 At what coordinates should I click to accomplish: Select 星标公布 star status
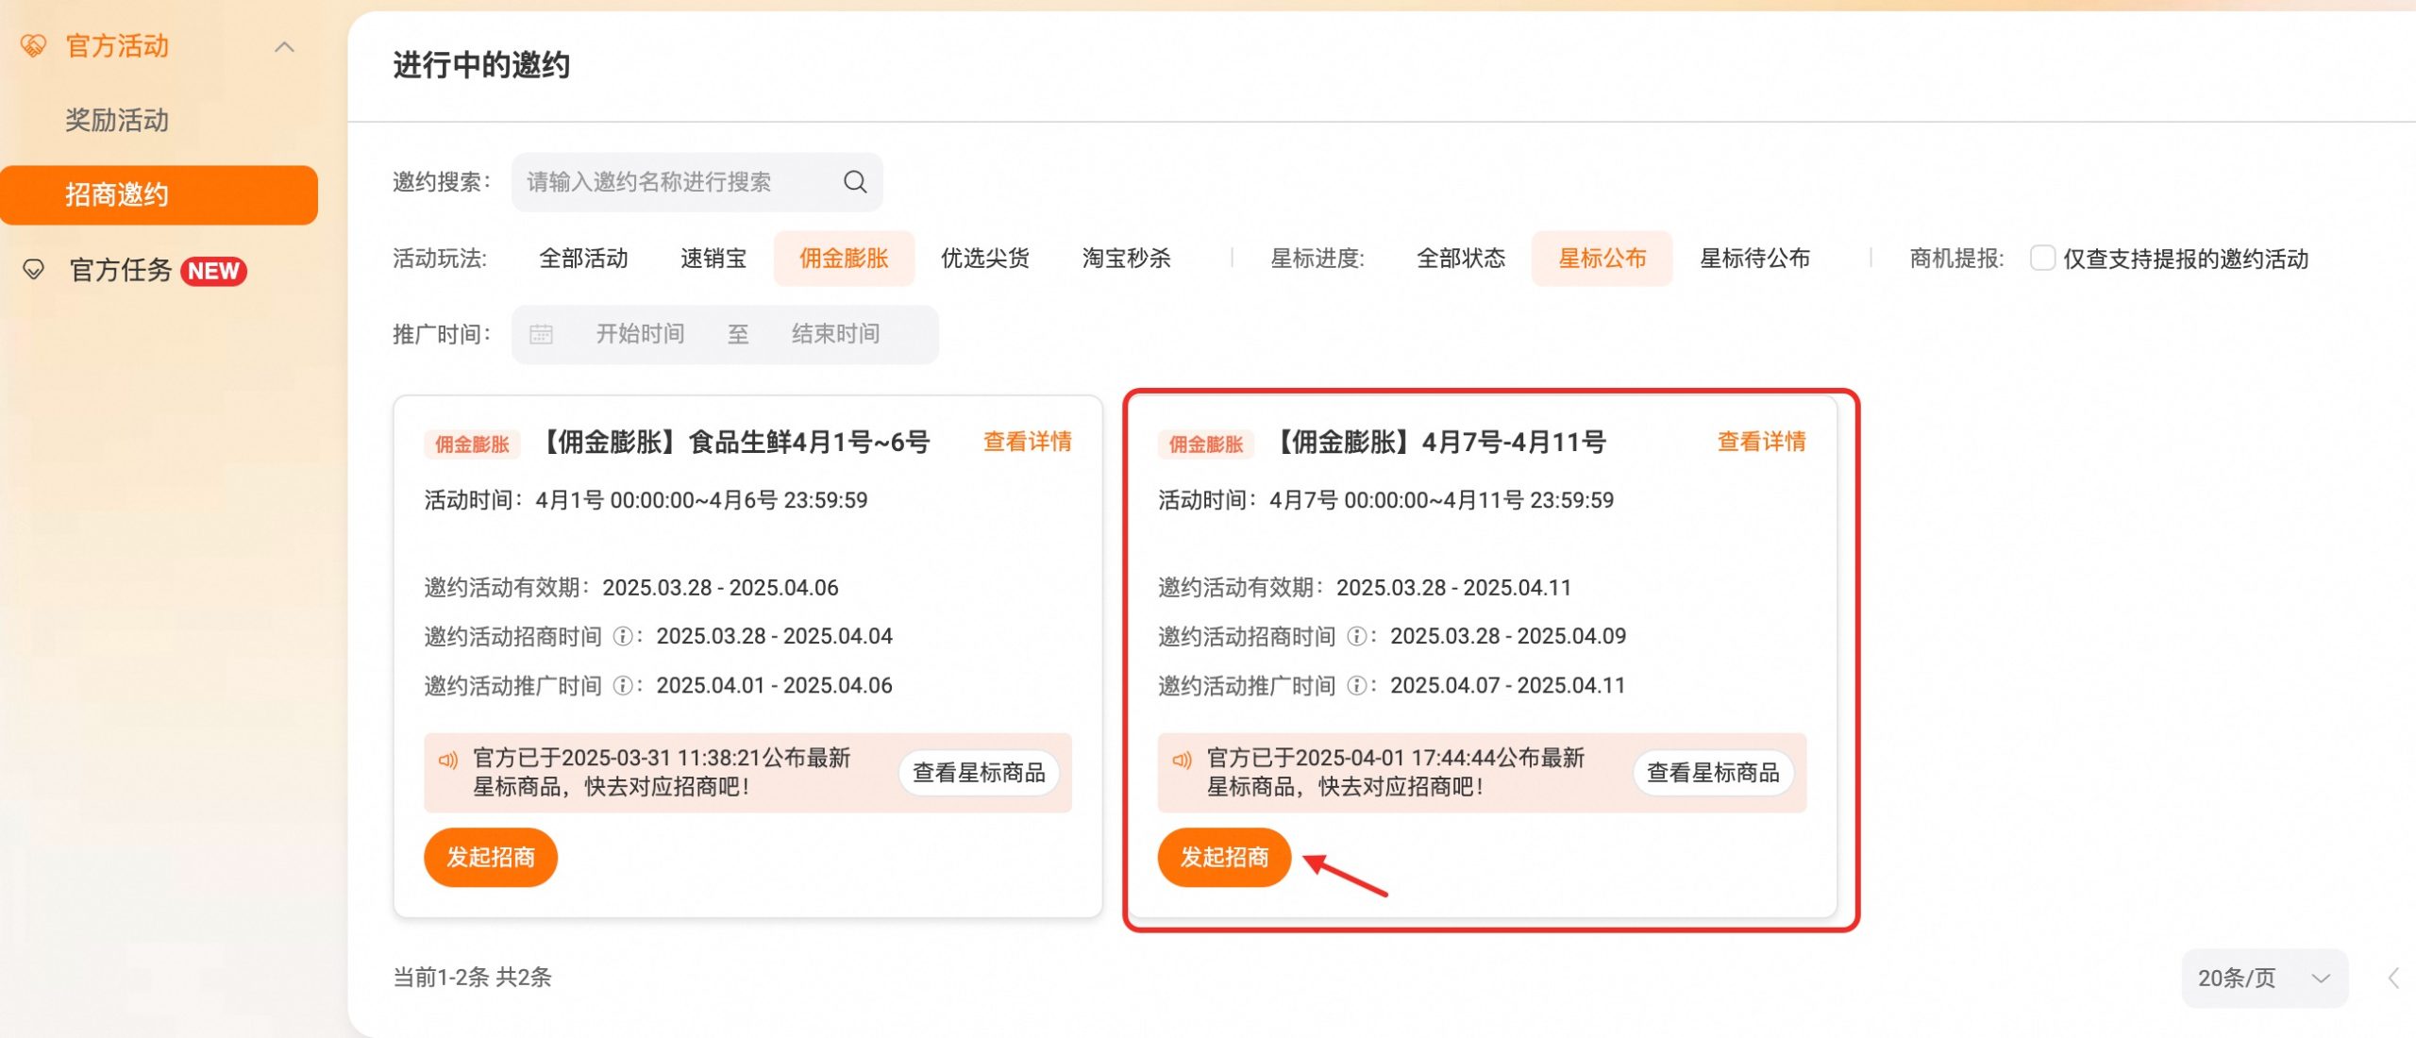(1602, 258)
